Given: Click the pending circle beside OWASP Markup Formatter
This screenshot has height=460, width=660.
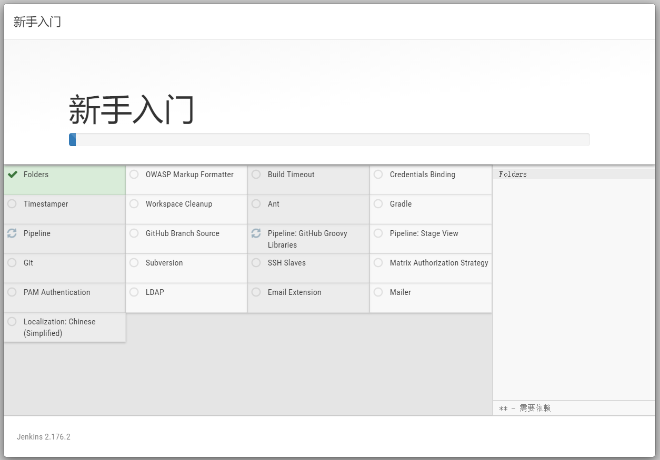Looking at the screenshot, I should pyautogui.click(x=134, y=175).
